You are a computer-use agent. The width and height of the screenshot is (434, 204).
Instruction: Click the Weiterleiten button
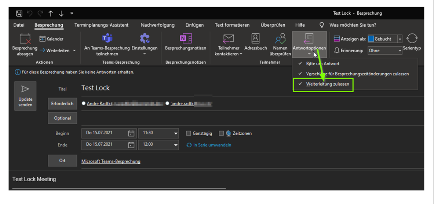coord(55,51)
